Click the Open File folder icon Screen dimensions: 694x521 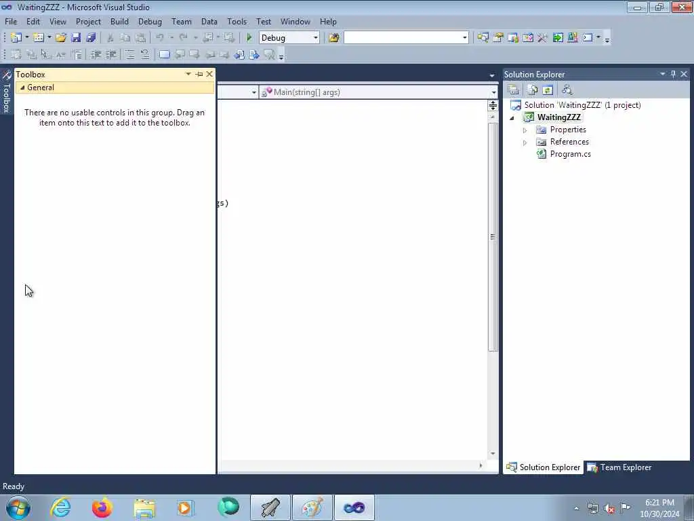60,38
